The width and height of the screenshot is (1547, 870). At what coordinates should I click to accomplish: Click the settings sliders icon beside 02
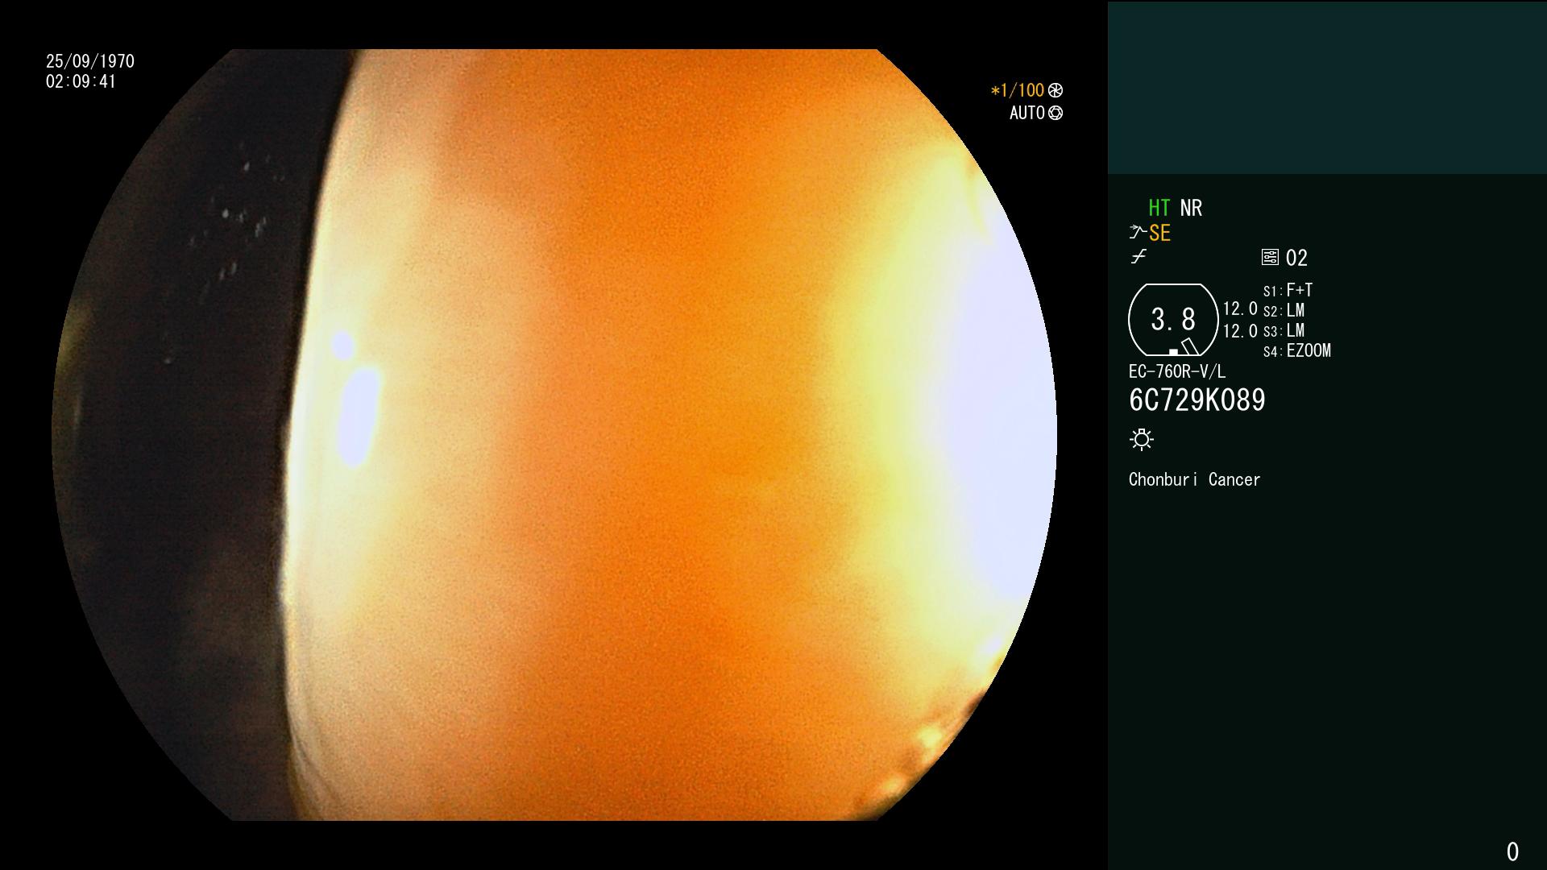click(1270, 257)
